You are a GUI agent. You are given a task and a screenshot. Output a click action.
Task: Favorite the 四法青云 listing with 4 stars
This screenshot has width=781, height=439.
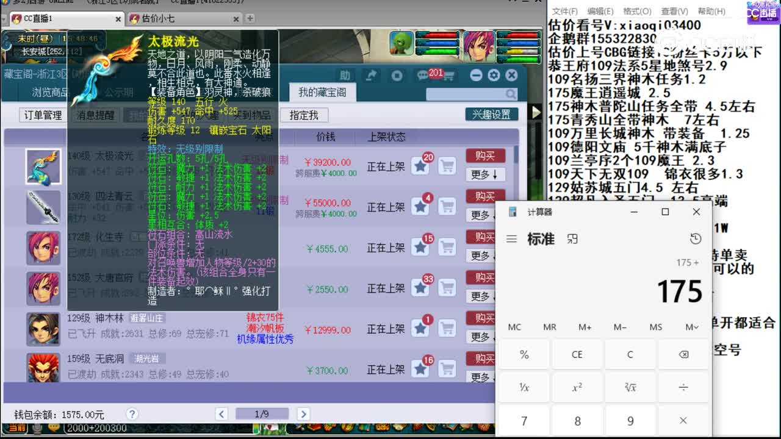(420, 206)
